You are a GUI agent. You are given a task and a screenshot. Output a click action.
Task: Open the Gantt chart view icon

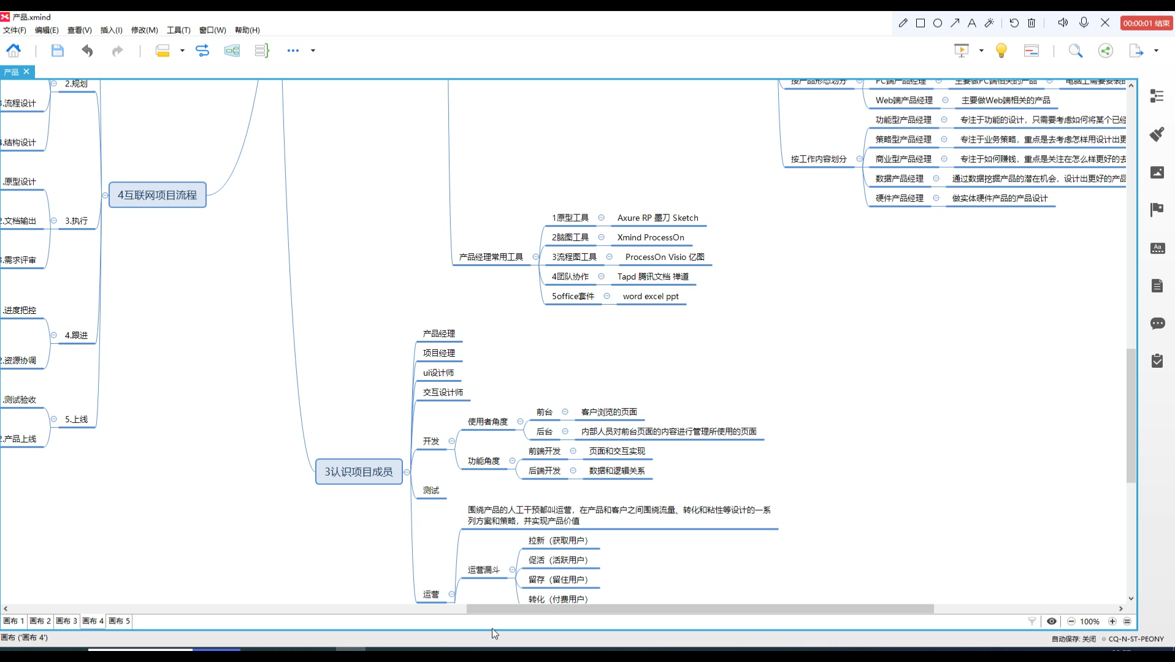[x=1031, y=51]
